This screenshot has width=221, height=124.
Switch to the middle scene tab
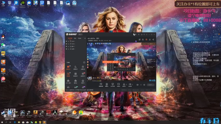click(x=75, y=38)
